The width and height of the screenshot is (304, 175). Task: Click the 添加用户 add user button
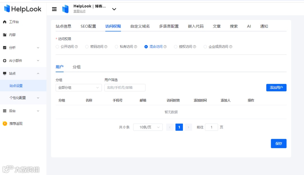(x=276, y=88)
